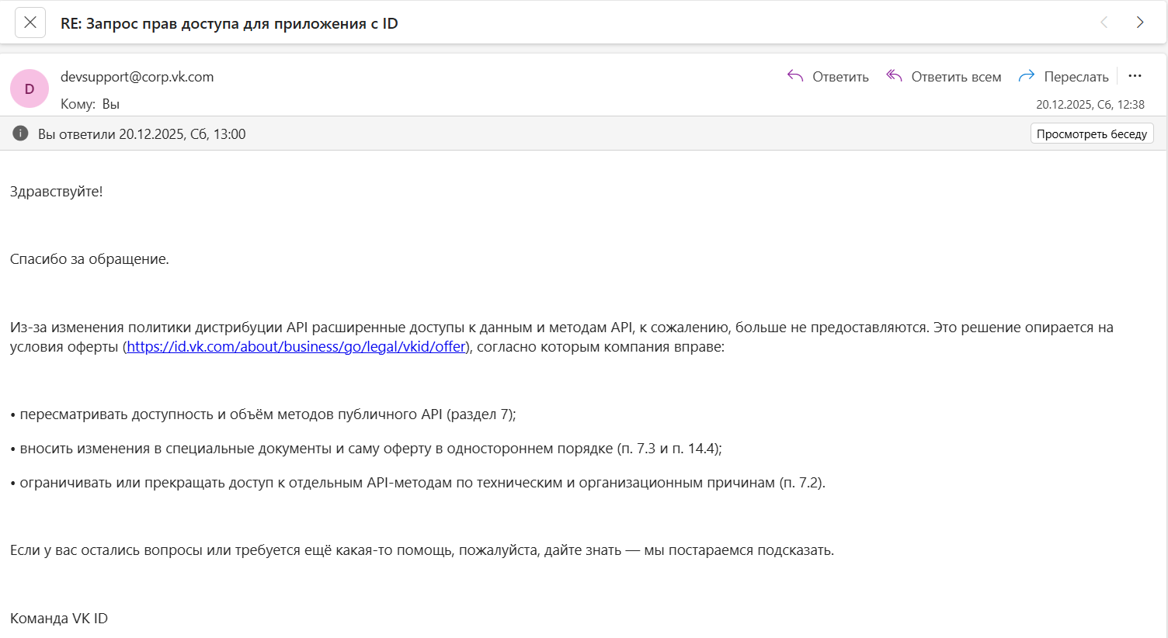Open sender avatar with letter D
Image resolution: width=1168 pixels, height=638 pixels.
[30, 88]
